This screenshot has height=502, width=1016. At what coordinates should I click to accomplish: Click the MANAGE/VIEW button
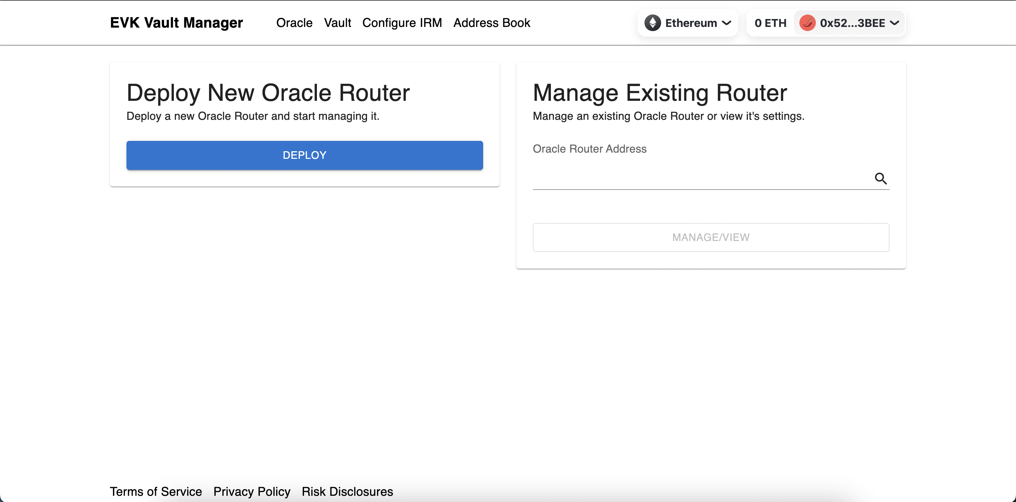[x=711, y=238]
